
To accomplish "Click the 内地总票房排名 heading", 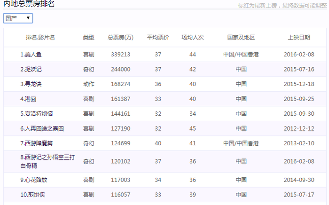I will 29,4.
